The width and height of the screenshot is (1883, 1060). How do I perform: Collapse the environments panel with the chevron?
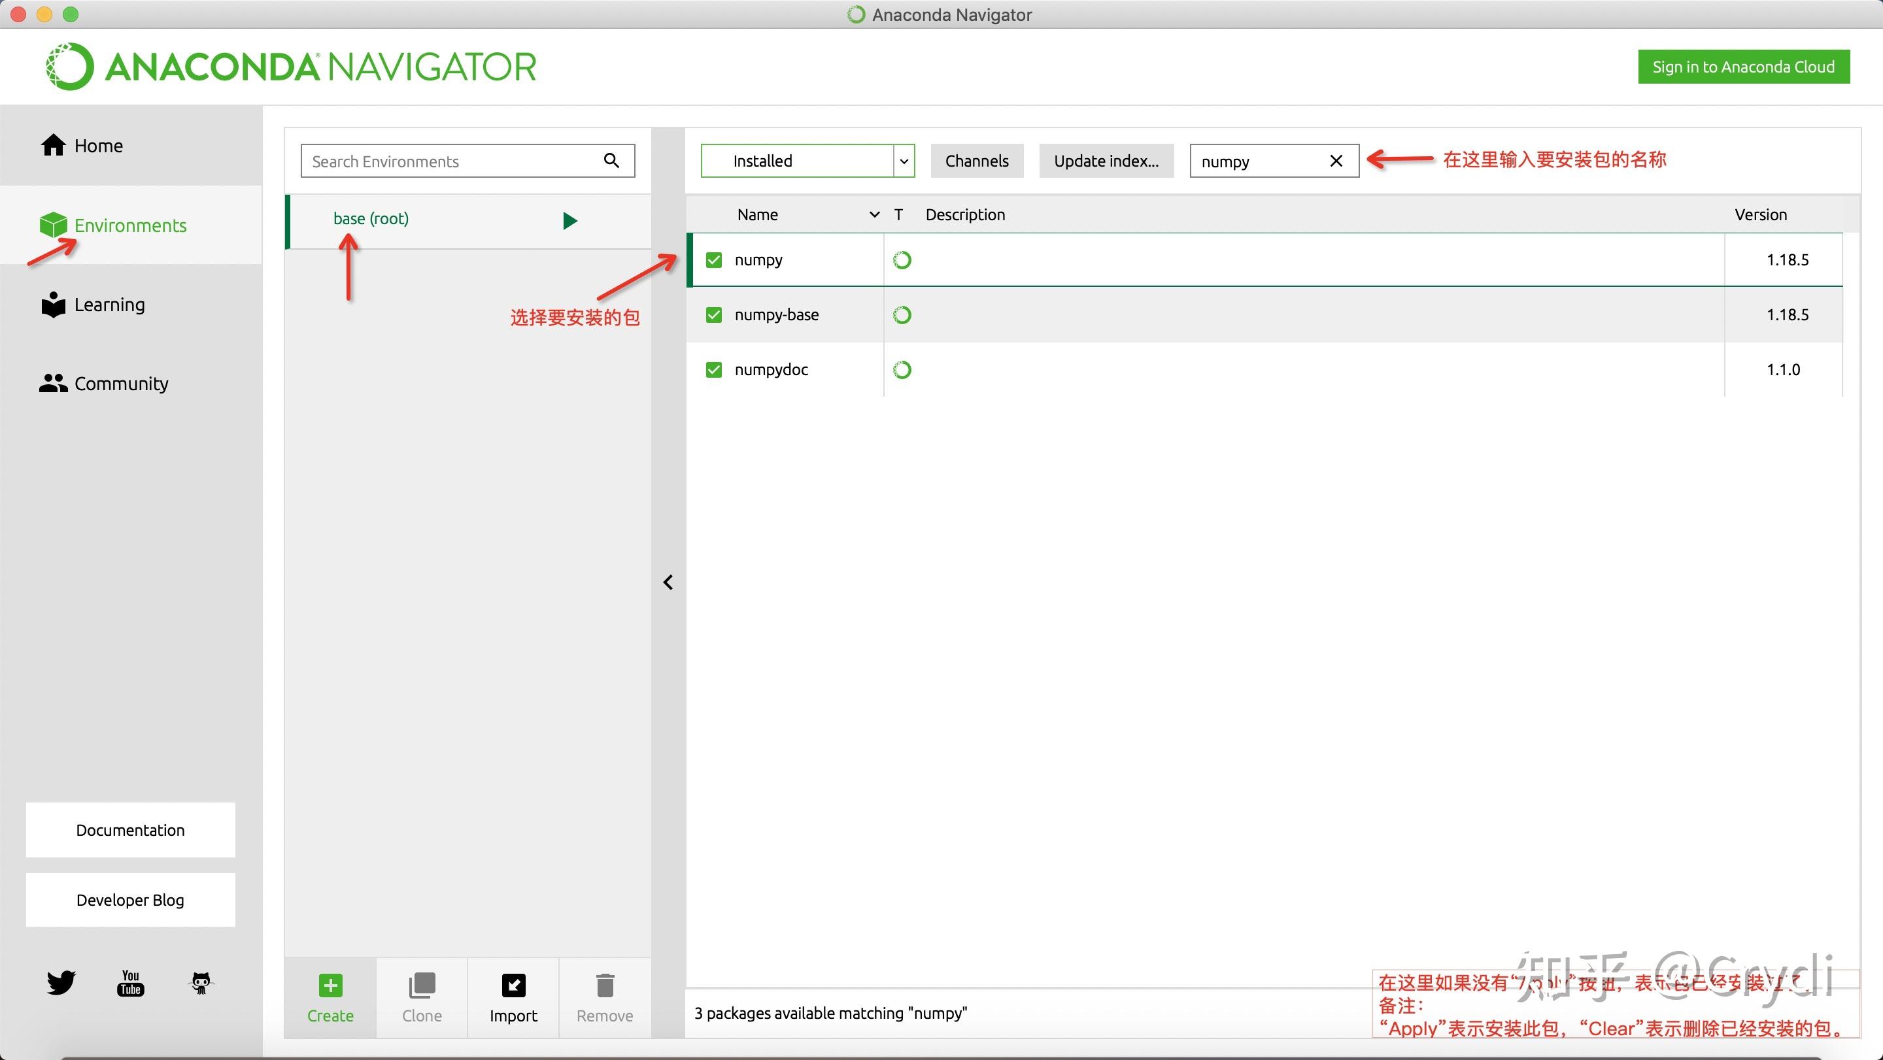[668, 582]
